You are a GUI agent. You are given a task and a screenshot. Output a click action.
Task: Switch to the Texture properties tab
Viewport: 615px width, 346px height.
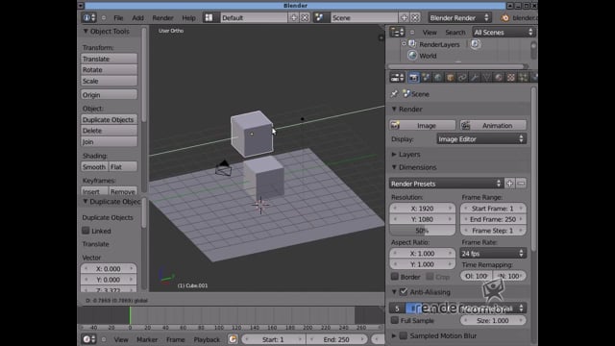pos(510,77)
